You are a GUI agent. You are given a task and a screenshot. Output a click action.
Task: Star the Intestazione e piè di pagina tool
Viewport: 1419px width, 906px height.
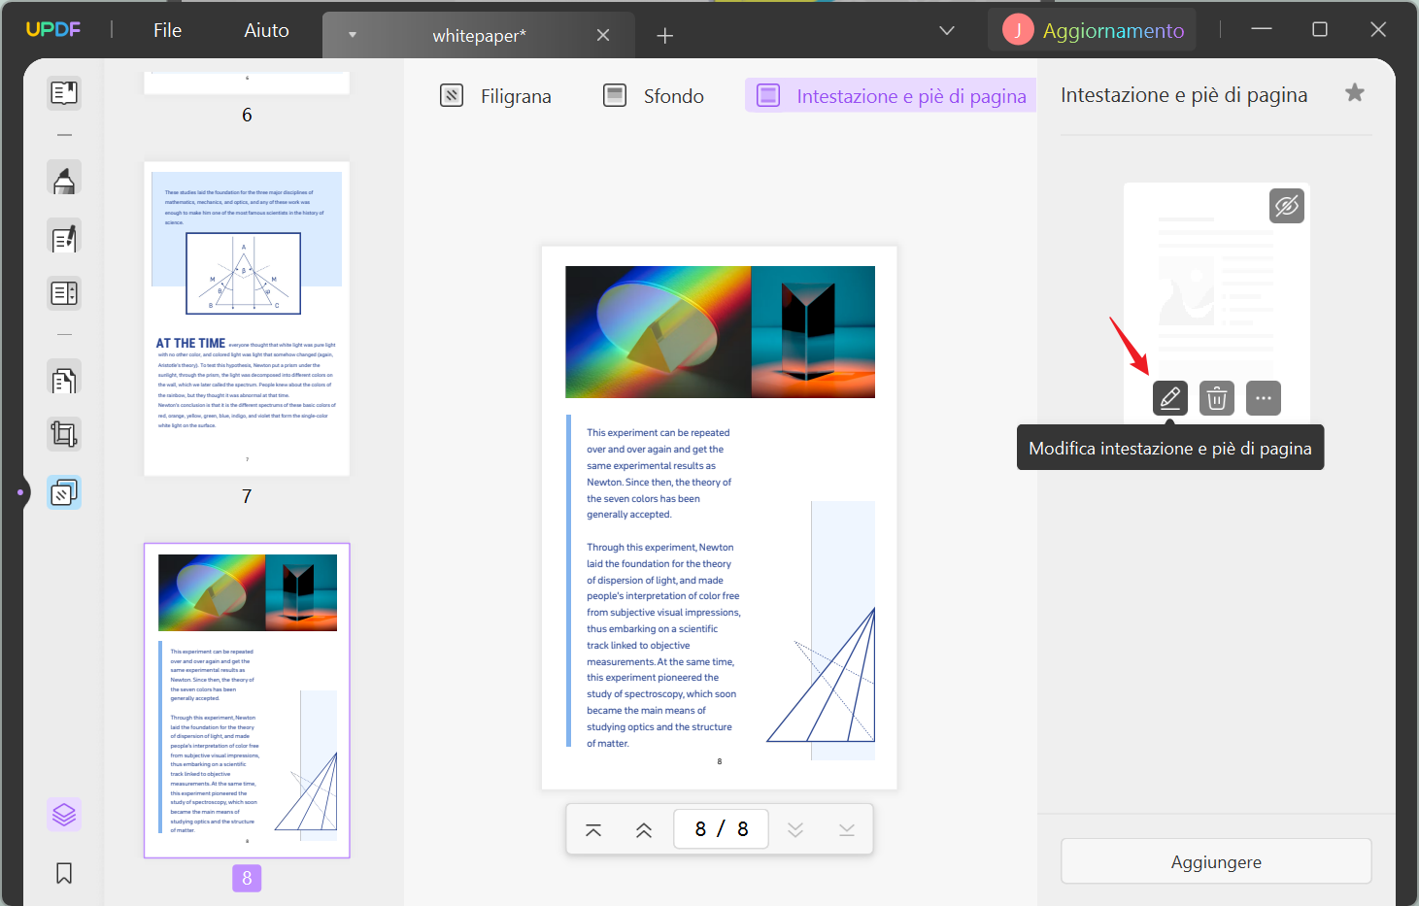1354,92
